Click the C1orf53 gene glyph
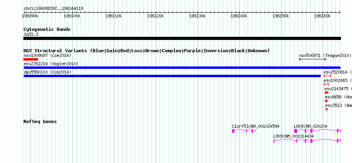 244,131
